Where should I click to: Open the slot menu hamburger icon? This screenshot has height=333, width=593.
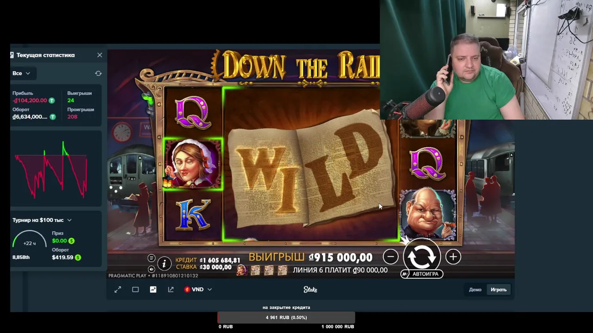(151, 258)
